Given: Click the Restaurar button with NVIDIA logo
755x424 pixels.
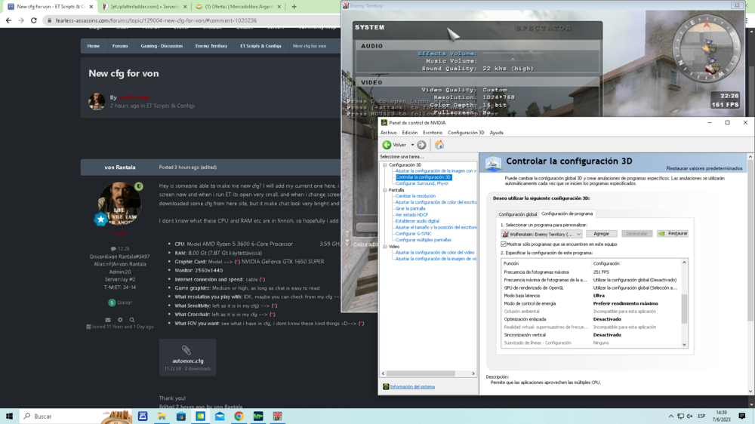Looking at the screenshot, I should point(673,233).
